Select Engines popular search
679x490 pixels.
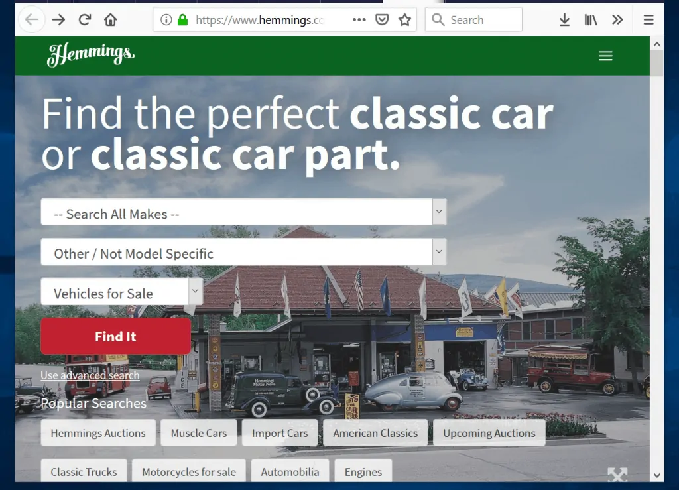pyautogui.click(x=363, y=471)
